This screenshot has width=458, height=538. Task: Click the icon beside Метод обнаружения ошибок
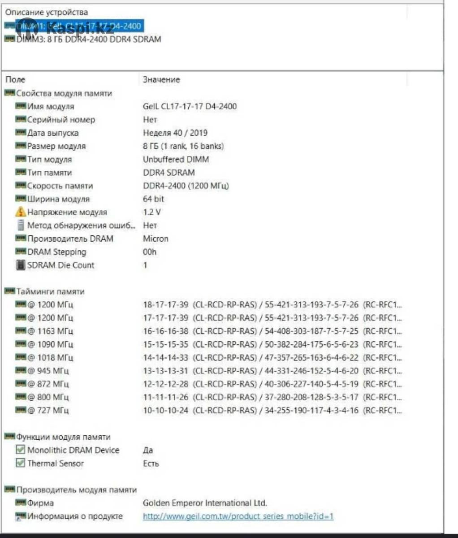click(20, 225)
